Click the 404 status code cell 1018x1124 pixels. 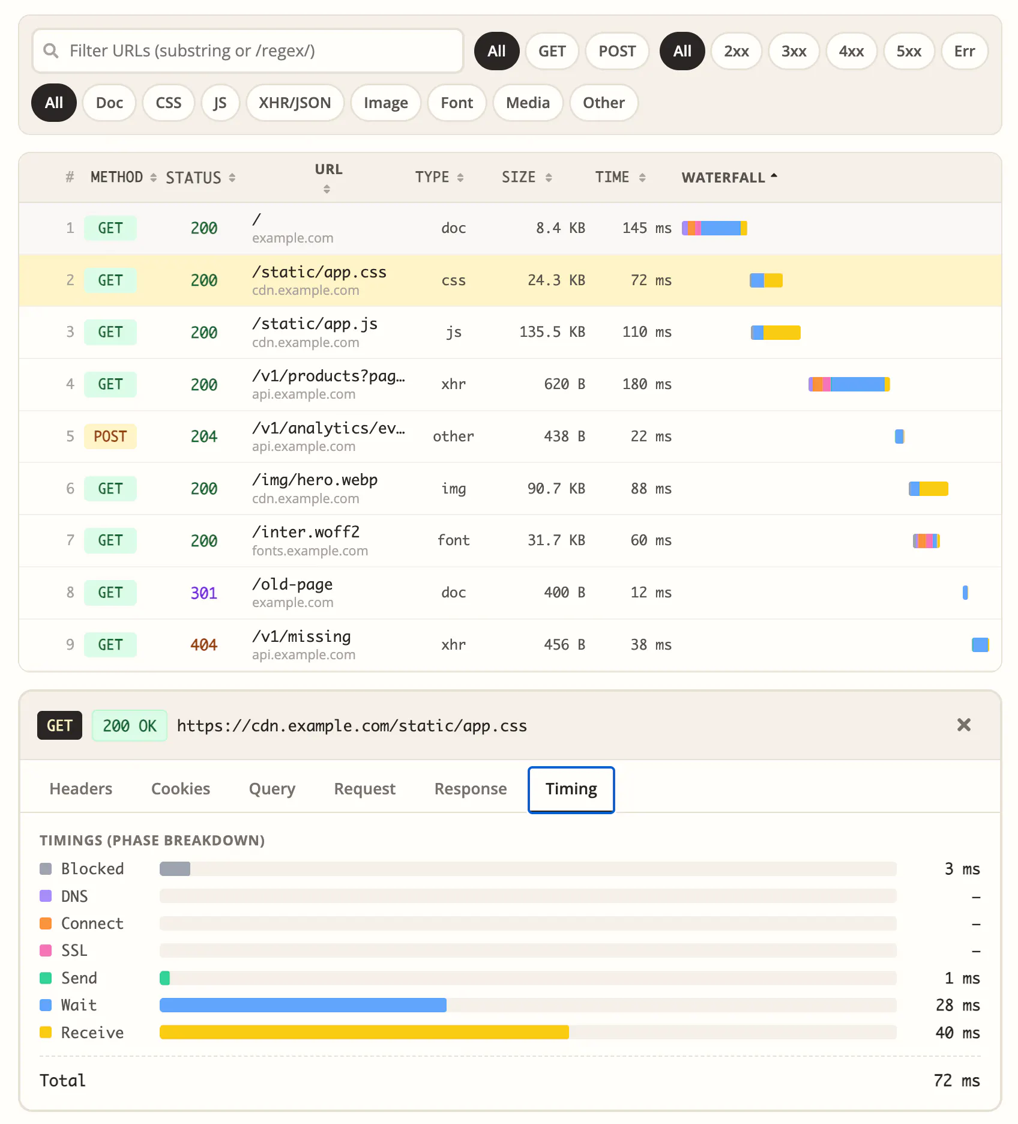click(204, 645)
